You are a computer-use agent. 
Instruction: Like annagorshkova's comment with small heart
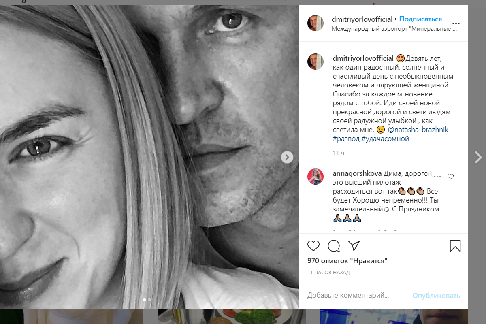click(450, 176)
